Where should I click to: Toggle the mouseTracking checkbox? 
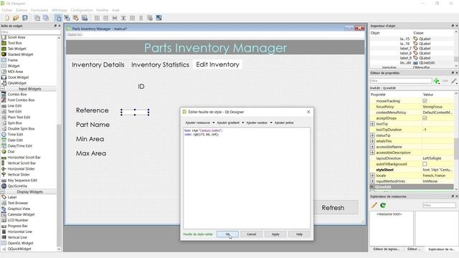click(425, 101)
